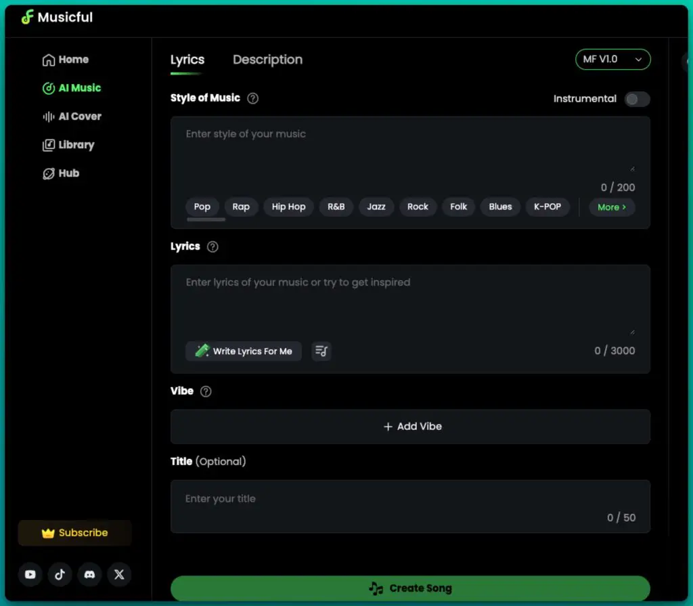The height and width of the screenshot is (606, 693).
Task: Toggle the Instrumental switch
Action: pos(637,100)
